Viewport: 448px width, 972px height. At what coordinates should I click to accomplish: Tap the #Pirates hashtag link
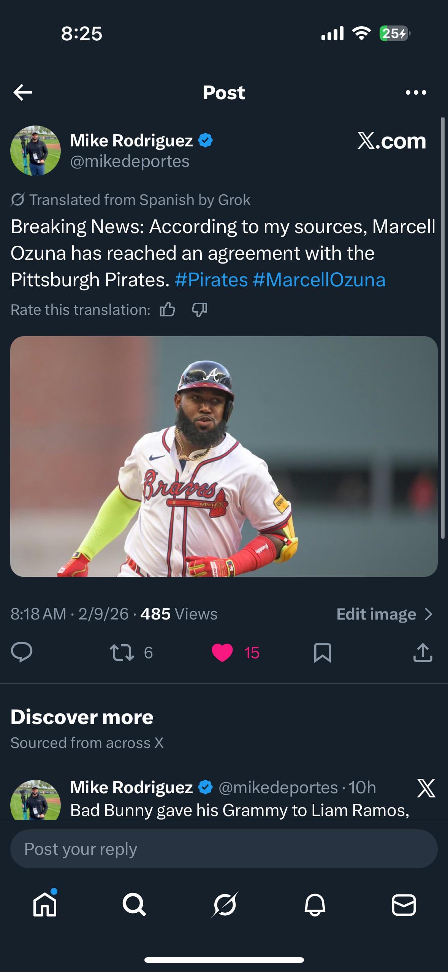(211, 280)
